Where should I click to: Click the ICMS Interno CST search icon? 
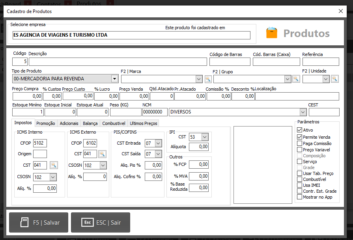[x=54, y=166]
